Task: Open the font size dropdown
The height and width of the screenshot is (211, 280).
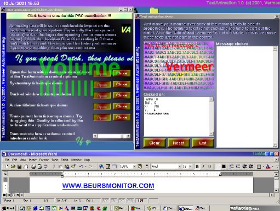Action: 190,166
